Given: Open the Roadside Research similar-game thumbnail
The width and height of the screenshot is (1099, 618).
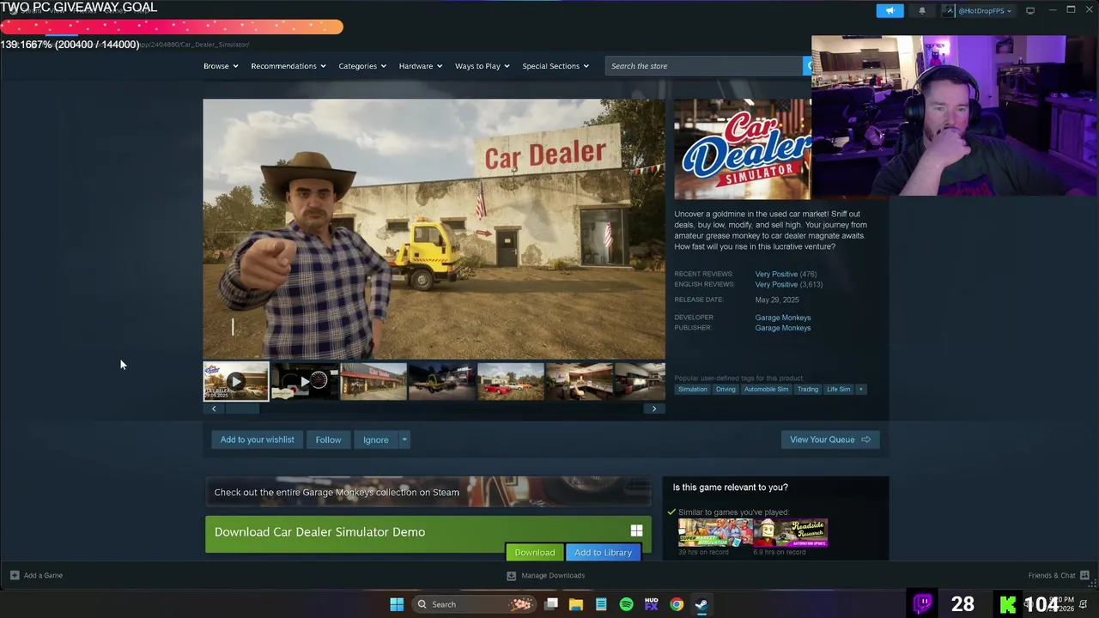Looking at the screenshot, I should [x=791, y=533].
